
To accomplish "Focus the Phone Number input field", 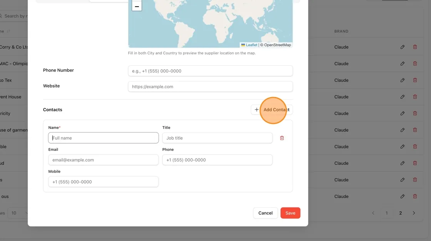I will pos(210,71).
